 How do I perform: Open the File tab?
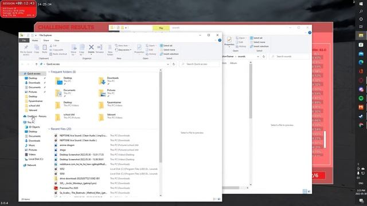click(24, 41)
